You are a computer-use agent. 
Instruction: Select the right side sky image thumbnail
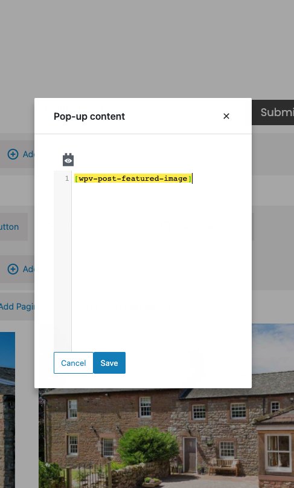(273, 356)
